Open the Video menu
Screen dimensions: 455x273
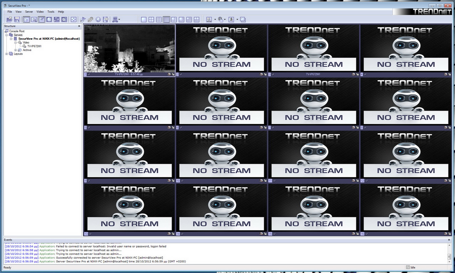(40, 12)
